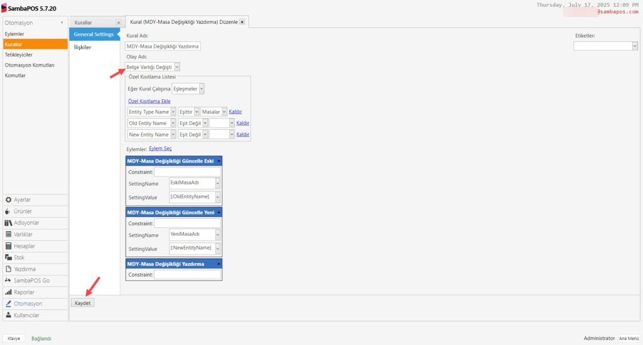Open the Old Entity Name value dropdown
This screenshot has width=643, height=345.
pos(232,124)
